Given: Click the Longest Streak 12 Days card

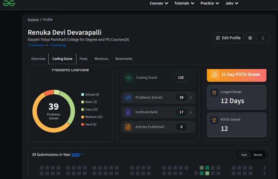Looking at the screenshot, I should (237, 97).
